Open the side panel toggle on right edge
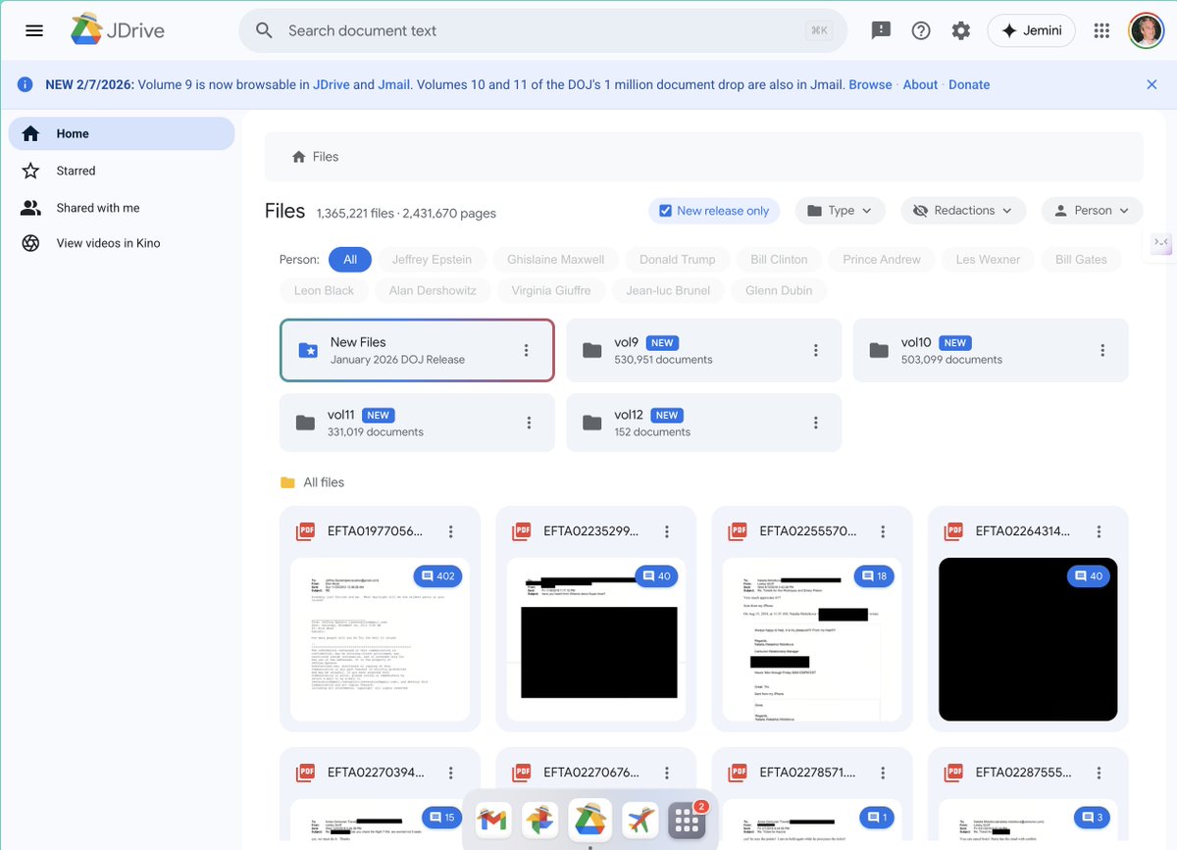This screenshot has height=850, width=1177. point(1159,242)
